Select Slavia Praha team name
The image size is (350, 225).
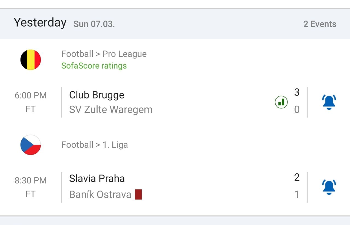click(x=97, y=179)
